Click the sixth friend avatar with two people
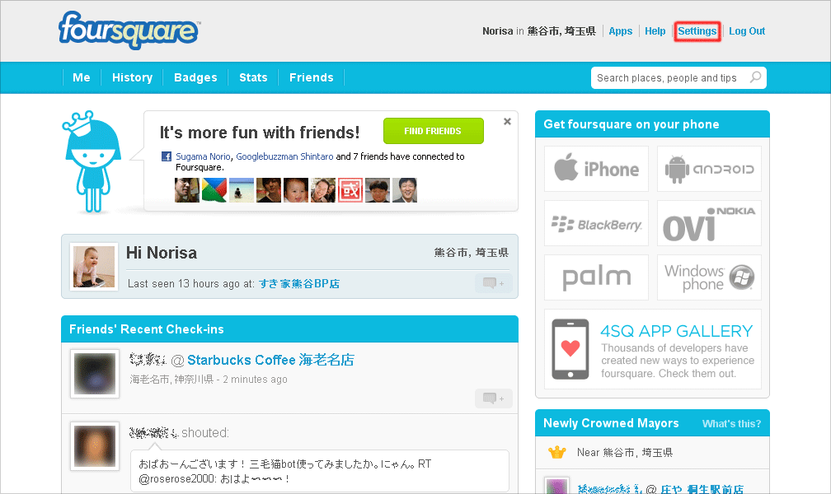The image size is (831, 494). [323, 190]
